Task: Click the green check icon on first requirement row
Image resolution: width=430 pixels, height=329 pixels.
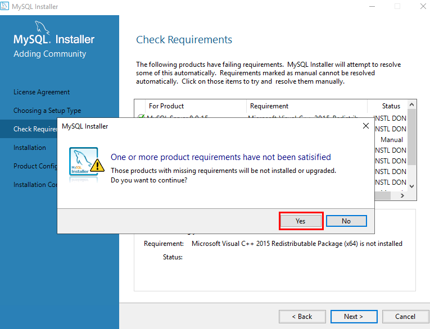Action: pyautogui.click(x=141, y=117)
